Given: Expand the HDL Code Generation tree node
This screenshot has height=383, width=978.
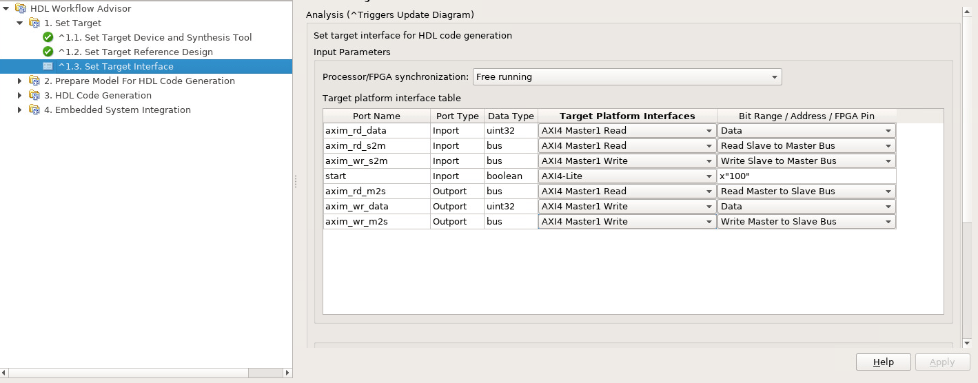Looking at the screenshot, I should point(20,96).
